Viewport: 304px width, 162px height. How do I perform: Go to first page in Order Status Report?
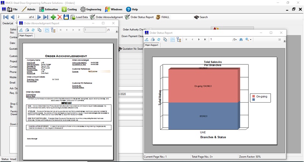coord(186,39)
